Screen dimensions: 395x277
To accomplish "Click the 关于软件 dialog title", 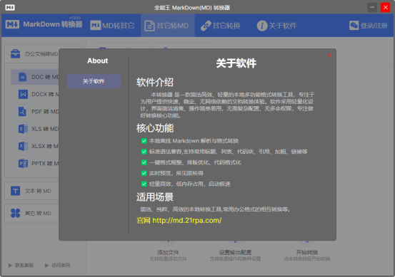I will tap(236, 63).
